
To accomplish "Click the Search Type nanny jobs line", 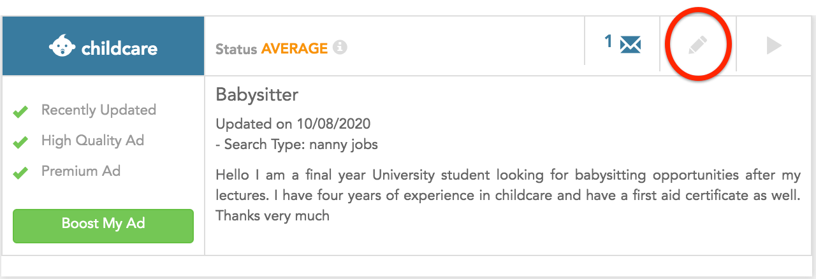I will [297, 145].
